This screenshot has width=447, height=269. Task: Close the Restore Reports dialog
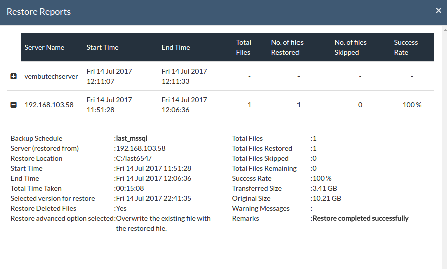[438, 11]
